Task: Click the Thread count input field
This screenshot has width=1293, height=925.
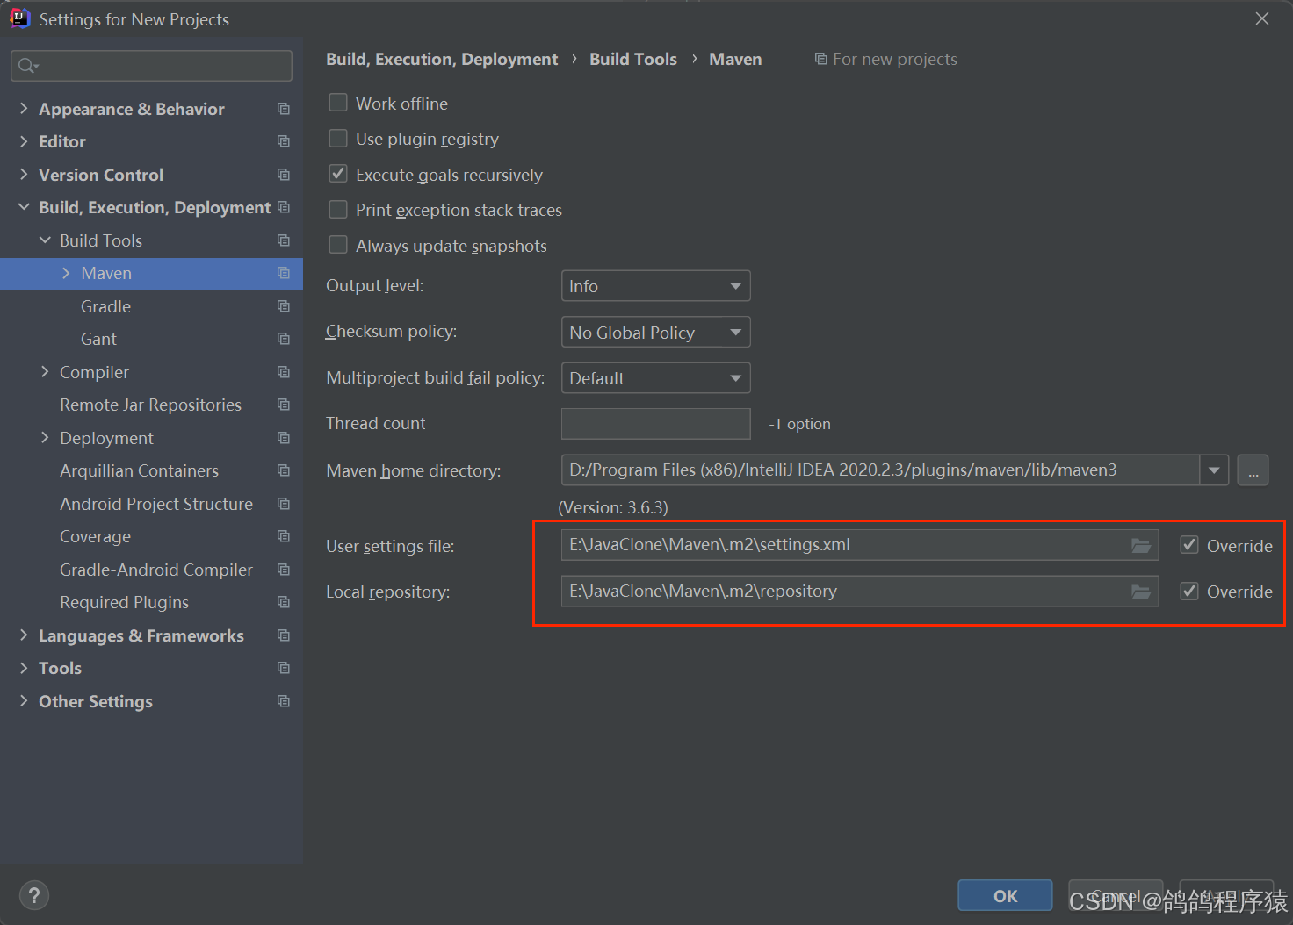Action: (x=655, y=424)
